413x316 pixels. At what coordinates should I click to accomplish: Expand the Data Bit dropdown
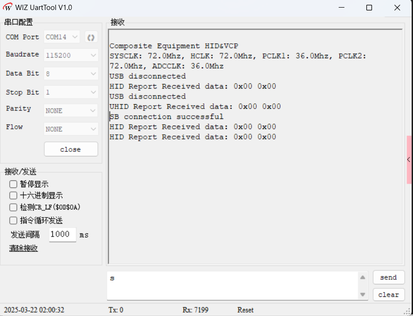coord(71,74)
